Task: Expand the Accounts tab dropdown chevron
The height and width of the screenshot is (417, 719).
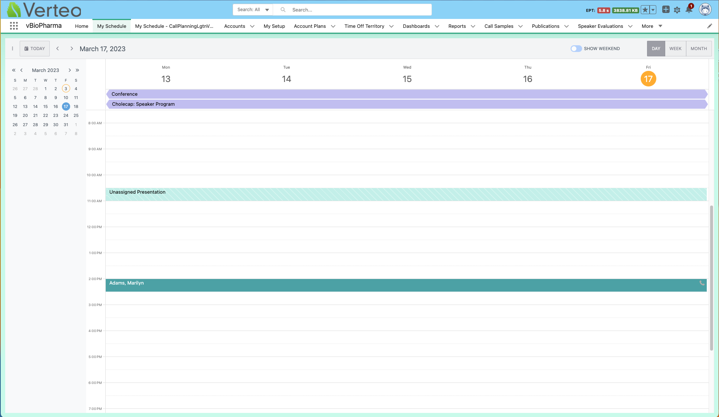Action: point(252,26)
